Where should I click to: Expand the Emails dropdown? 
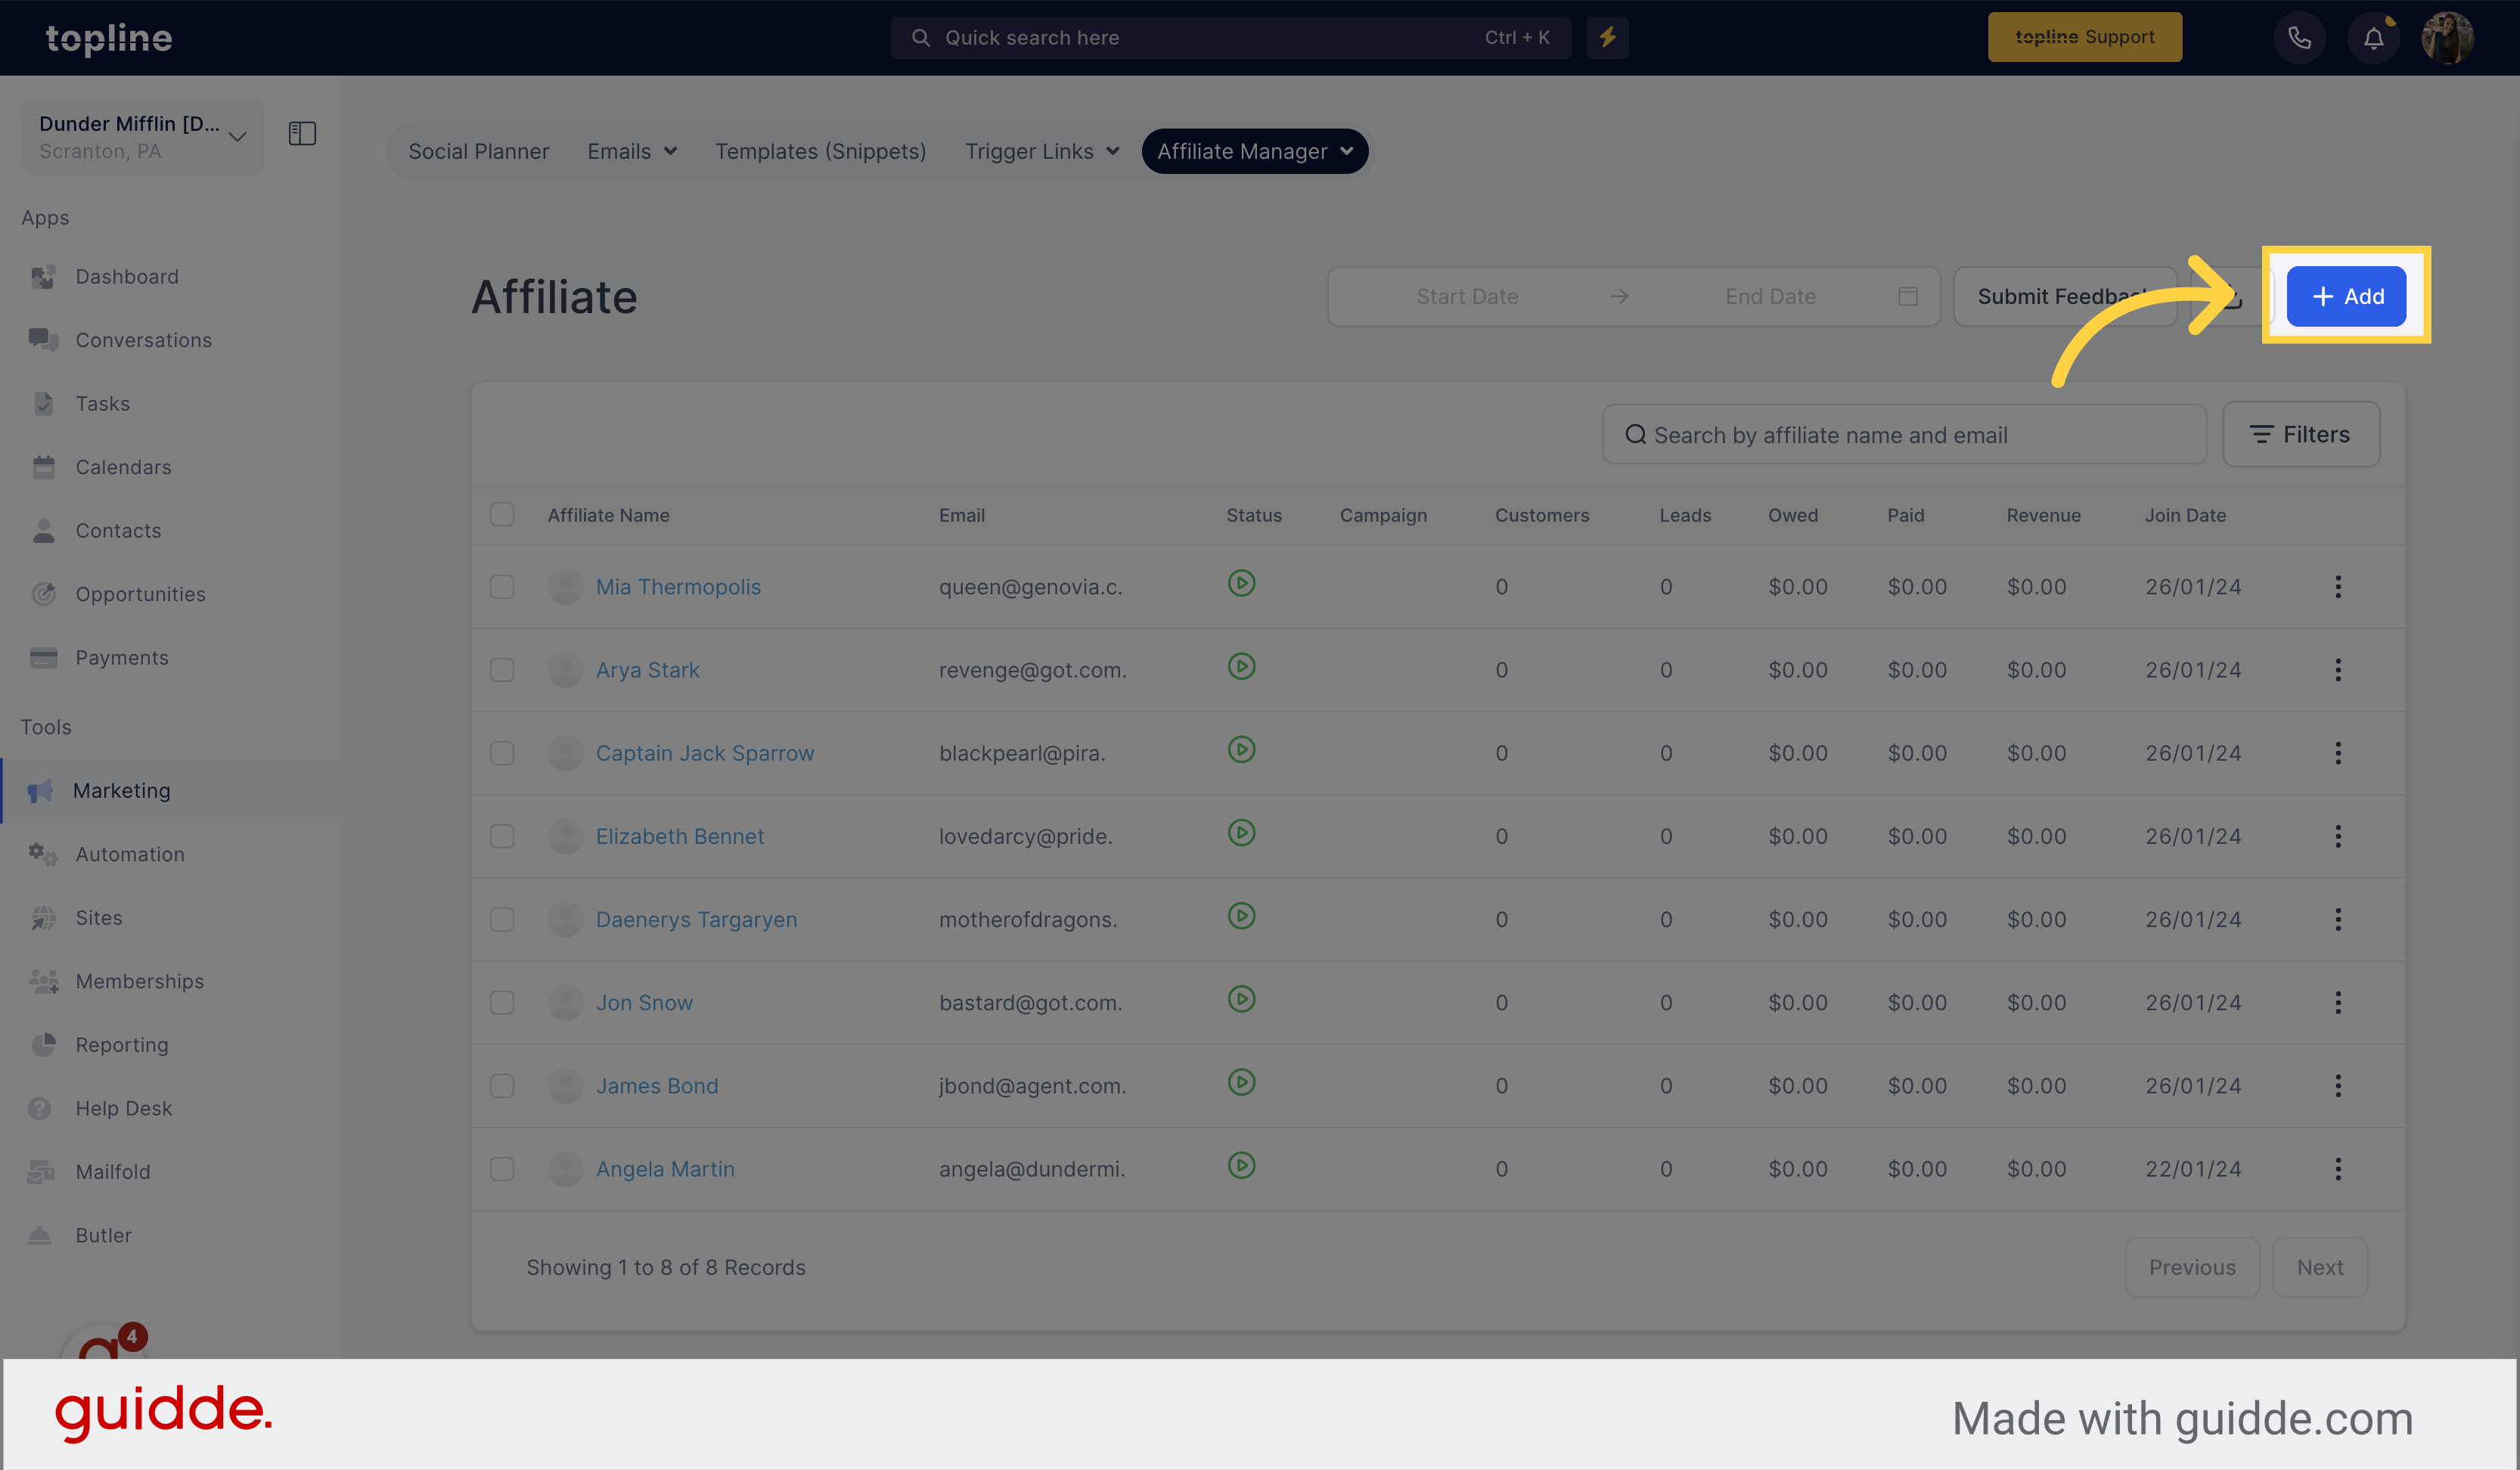pyautogui.click(x=632, y=152)
